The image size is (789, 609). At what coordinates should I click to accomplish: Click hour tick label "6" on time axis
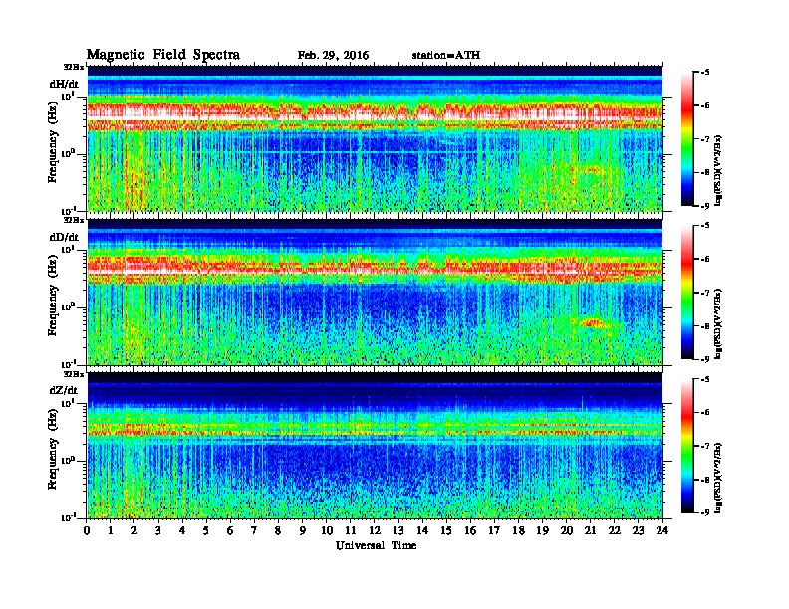[x=231, y=531]
